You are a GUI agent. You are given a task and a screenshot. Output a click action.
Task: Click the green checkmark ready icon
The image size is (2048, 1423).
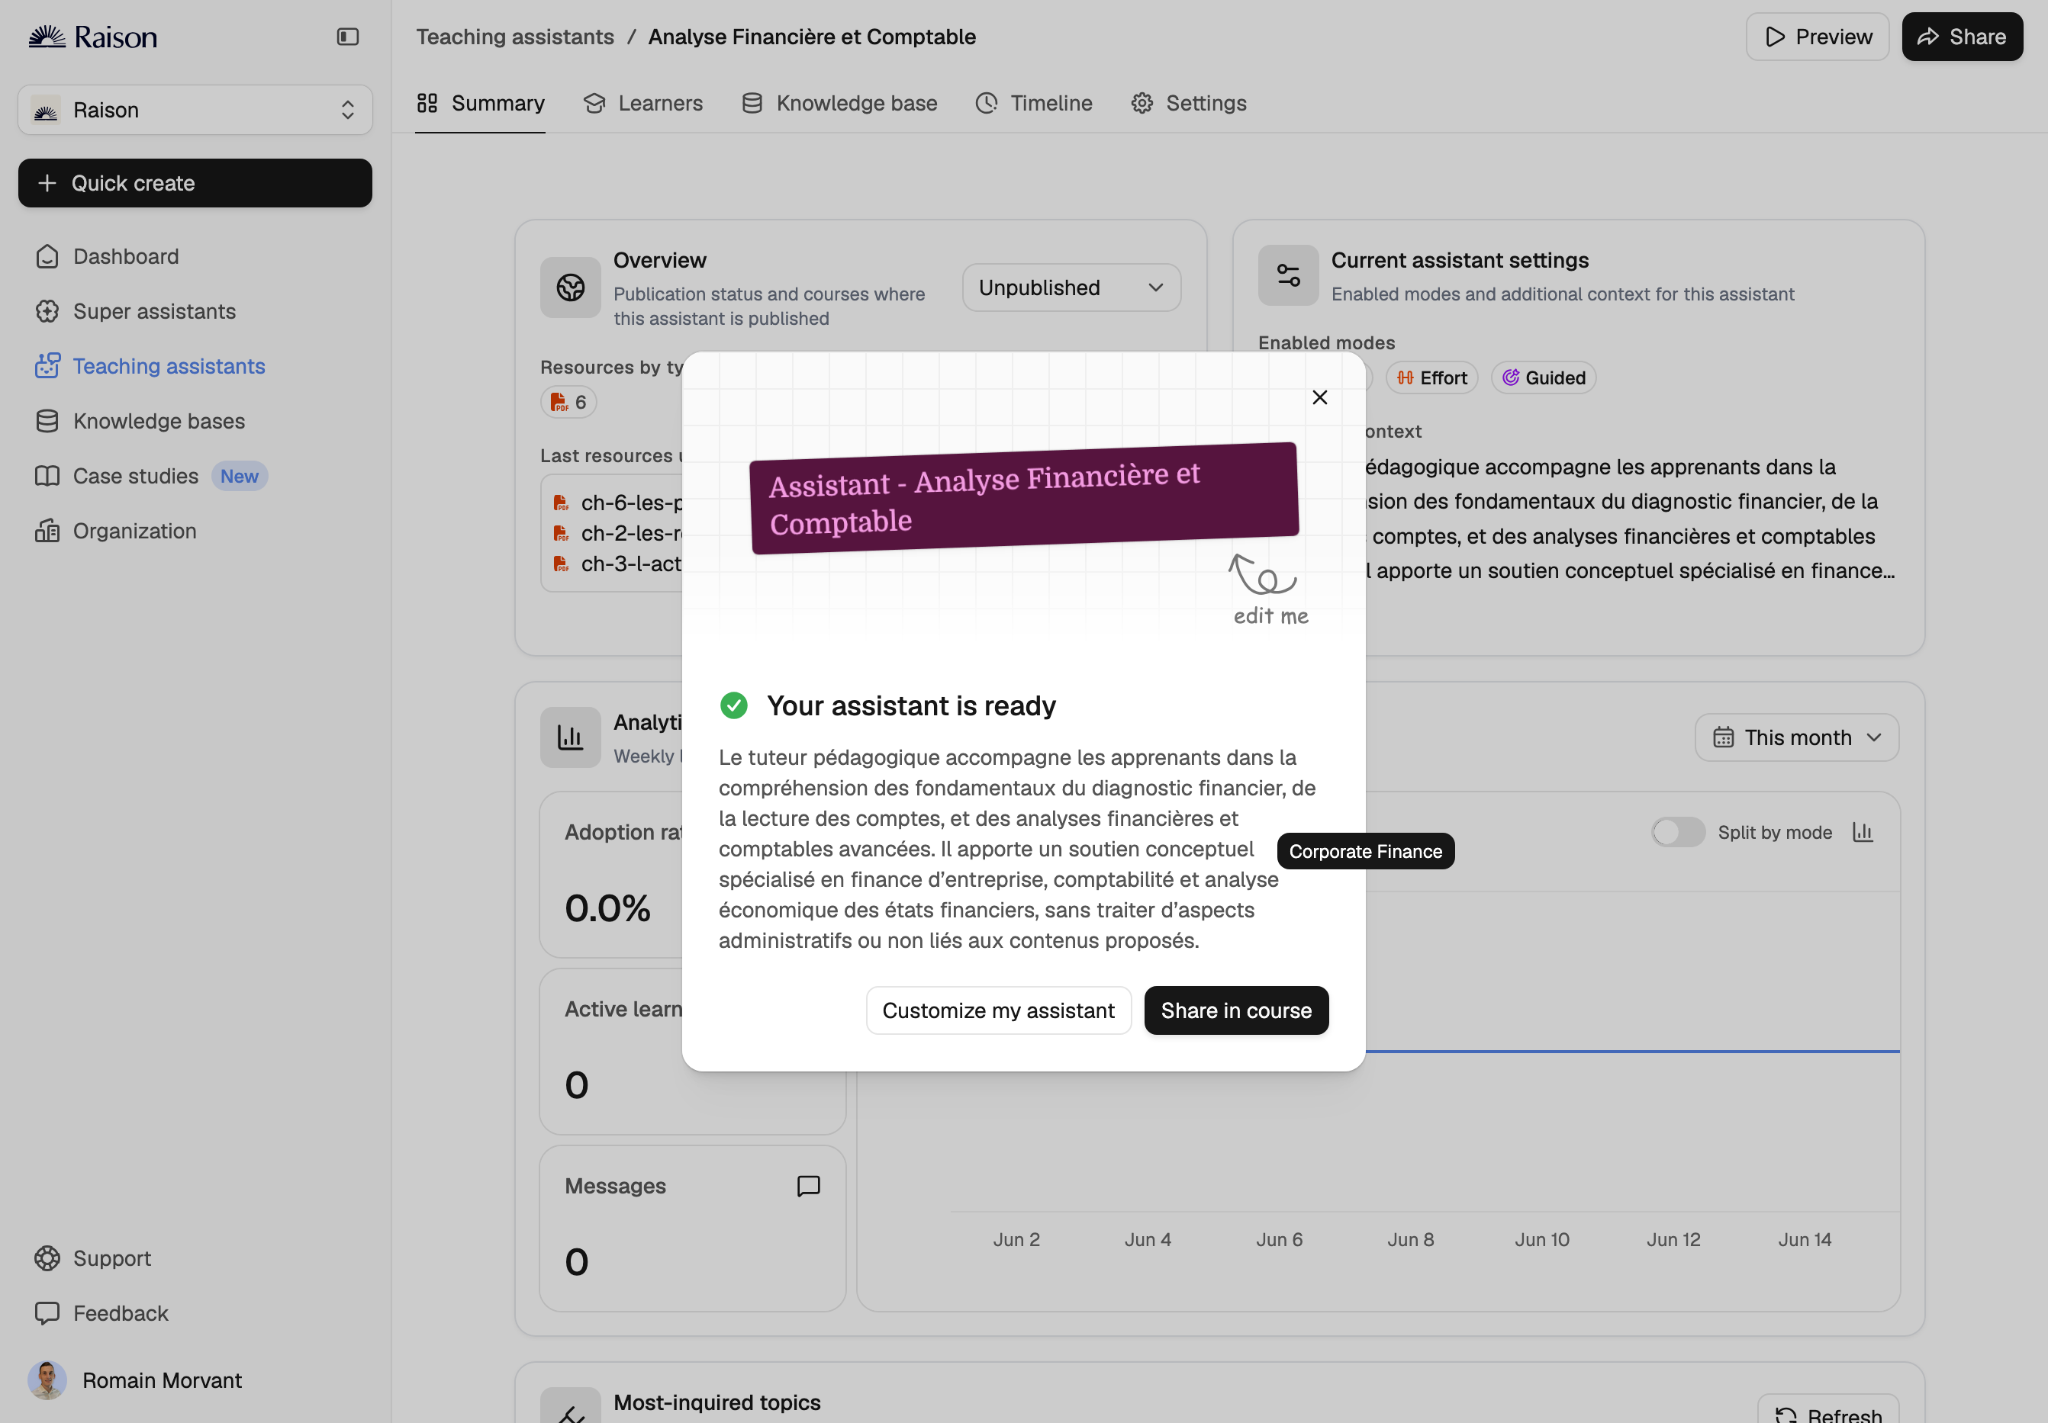[733, 705]
